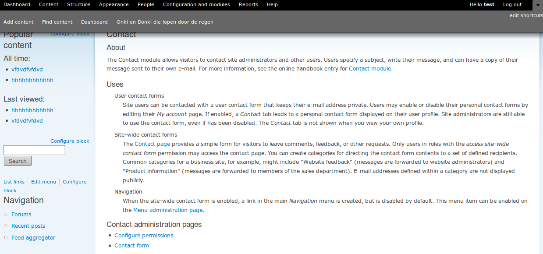This screenshot has width=543, height=254.
Task: Collapse the shortcuts drawer with the toolbar arrow
Action: click(538, 5)
